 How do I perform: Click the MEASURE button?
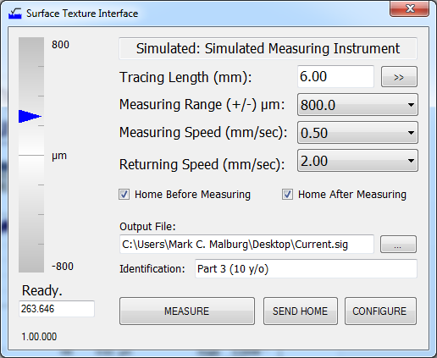coord(187,311)
